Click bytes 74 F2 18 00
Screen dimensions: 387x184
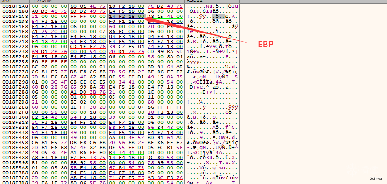click(165, 46)
